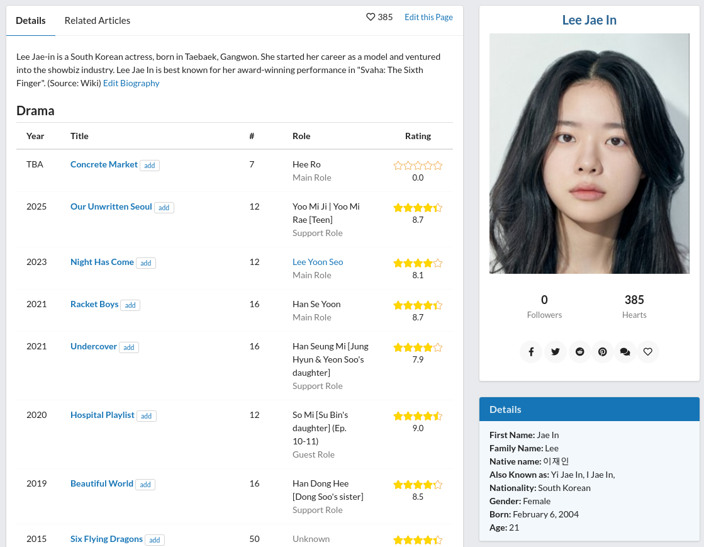Click Edit Biography link
This screenshot has height=547, width=704.
(131, 83)
